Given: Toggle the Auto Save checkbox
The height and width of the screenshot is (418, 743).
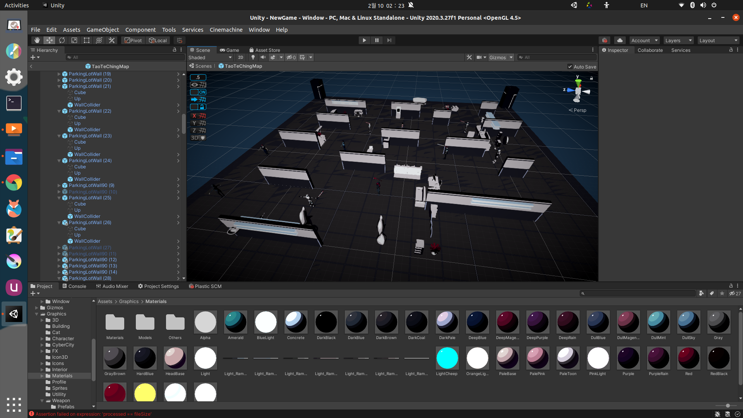Looking at the screenshot, I should pyautogui.click(x=570, y=67).
